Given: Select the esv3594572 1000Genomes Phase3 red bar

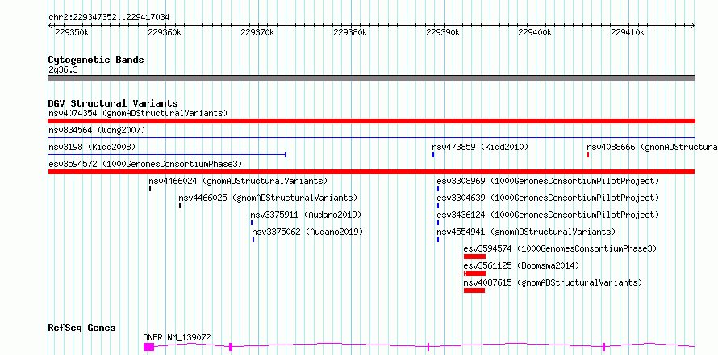Looking at the screenshot, I should click(371, 172).
